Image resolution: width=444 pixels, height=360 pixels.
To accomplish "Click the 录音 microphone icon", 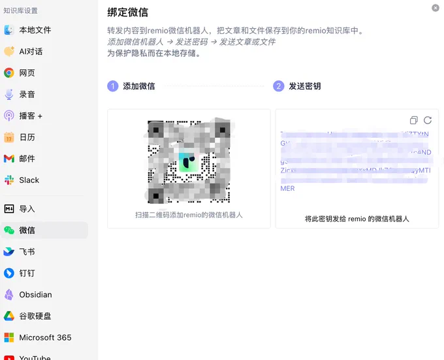I will (9, 94).
